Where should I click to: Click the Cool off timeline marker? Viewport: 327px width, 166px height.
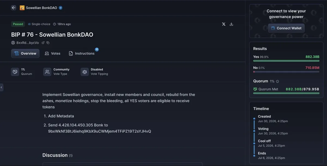254,143
